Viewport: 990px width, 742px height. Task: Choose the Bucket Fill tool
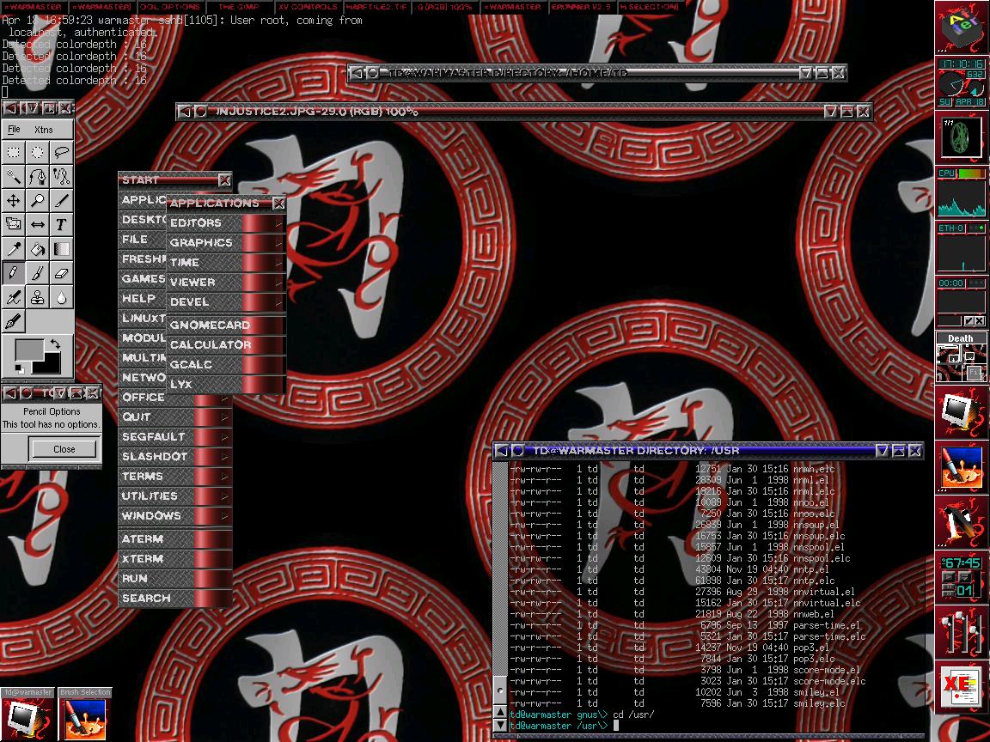[x=38, y=249]
